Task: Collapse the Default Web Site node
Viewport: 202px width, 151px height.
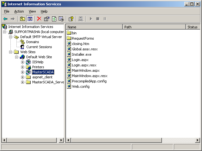Action: pos(16,57)
